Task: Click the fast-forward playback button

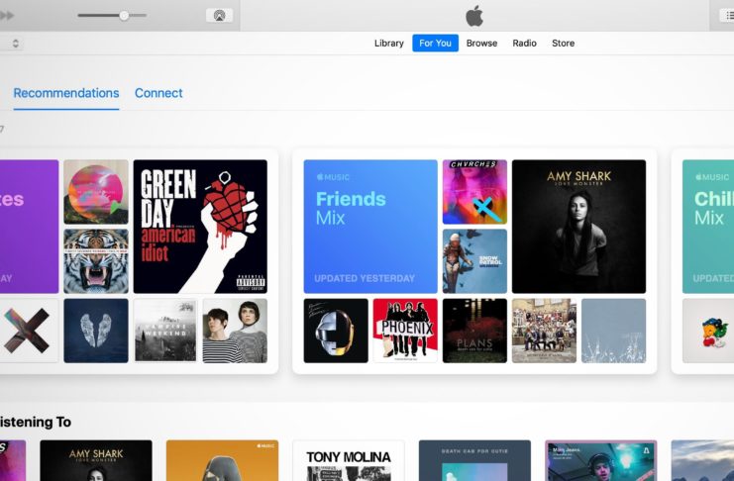Action: (x=7, y=16)
